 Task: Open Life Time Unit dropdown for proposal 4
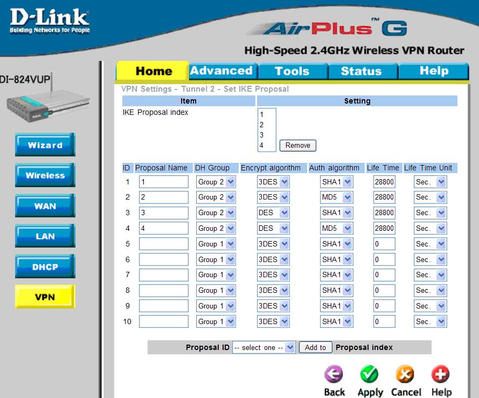[430, 228]
